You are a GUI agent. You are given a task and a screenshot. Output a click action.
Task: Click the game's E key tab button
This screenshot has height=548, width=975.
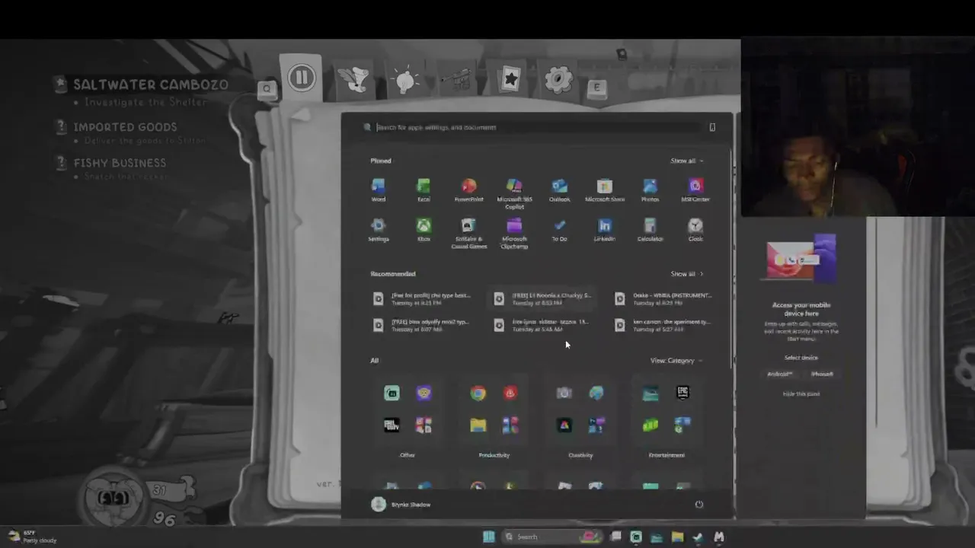pyautogui.click(x=596, y=88)
